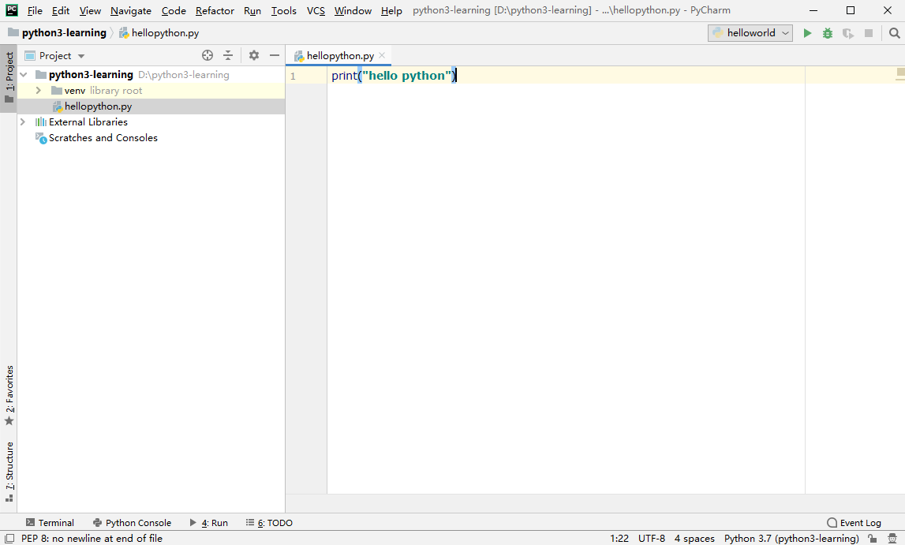Open the Refactor menu
This screenshot has width=905, height=545.
click(215, 10)
